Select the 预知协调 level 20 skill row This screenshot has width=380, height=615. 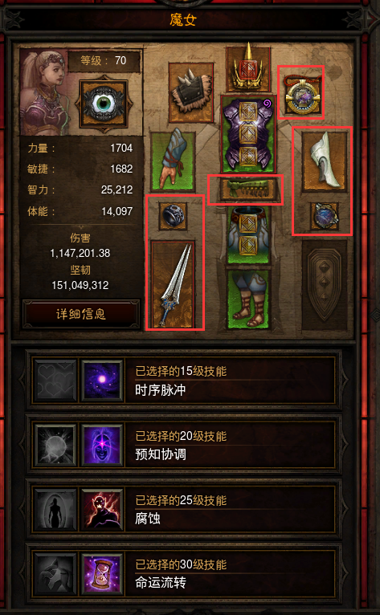pos(184,445)
